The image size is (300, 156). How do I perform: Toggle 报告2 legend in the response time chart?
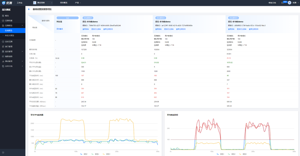[232, 154]
